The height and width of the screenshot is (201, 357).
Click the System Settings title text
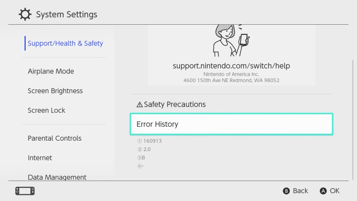tap(66, 15)
